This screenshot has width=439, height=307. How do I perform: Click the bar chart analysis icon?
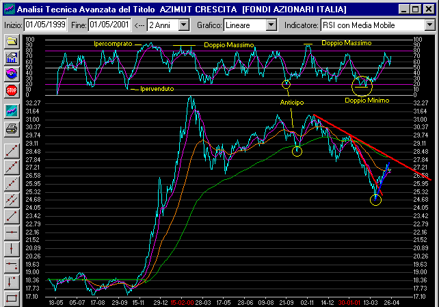(11, 57)
